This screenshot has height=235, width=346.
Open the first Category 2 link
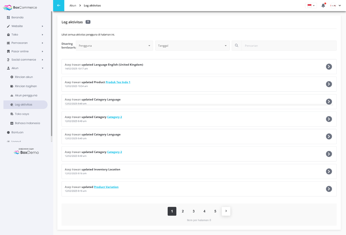[x=114, y=117]
